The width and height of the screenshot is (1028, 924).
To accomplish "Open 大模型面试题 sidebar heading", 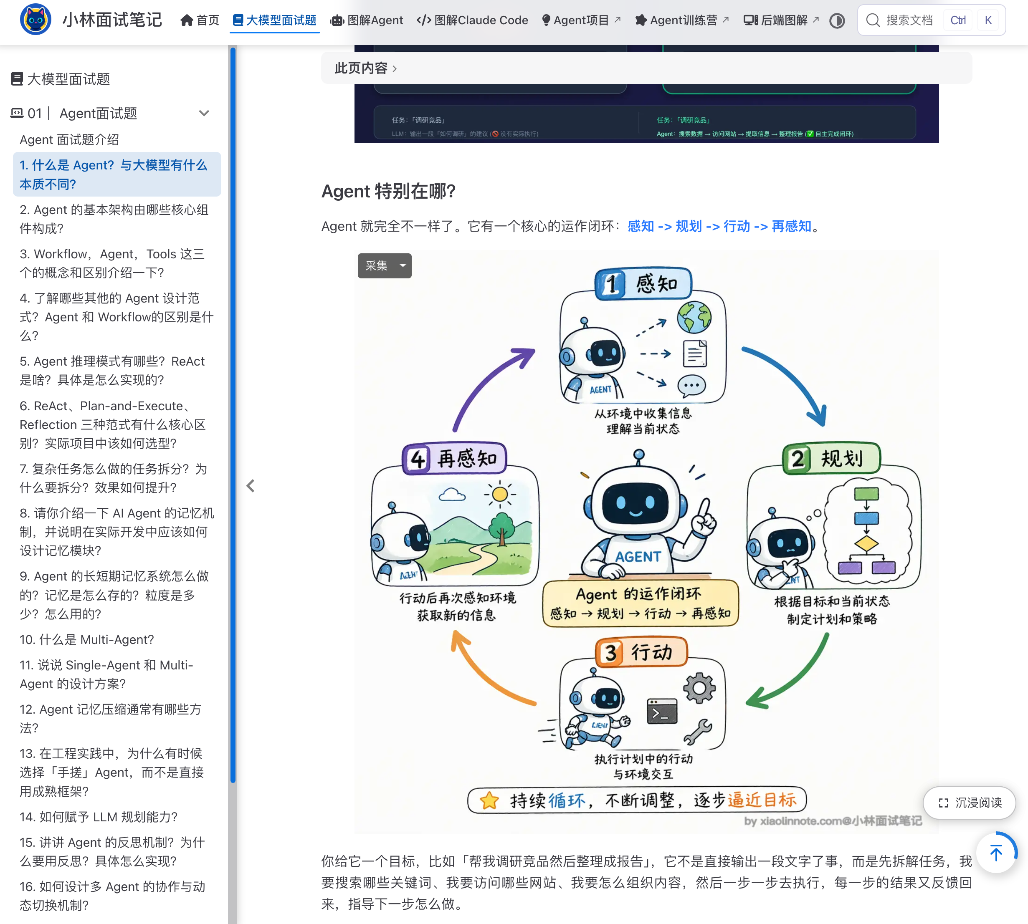I will point(68,79).
